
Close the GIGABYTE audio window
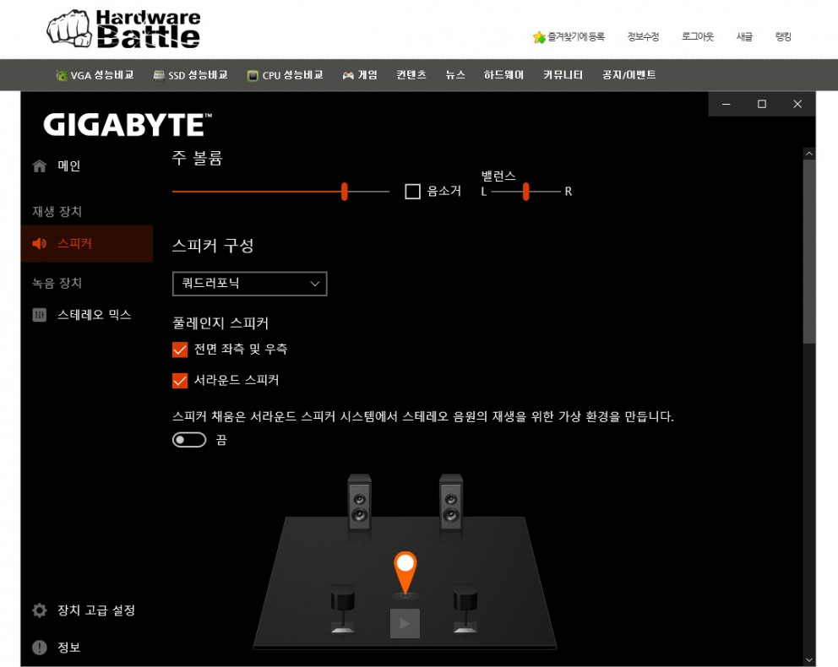pos(798,104)
